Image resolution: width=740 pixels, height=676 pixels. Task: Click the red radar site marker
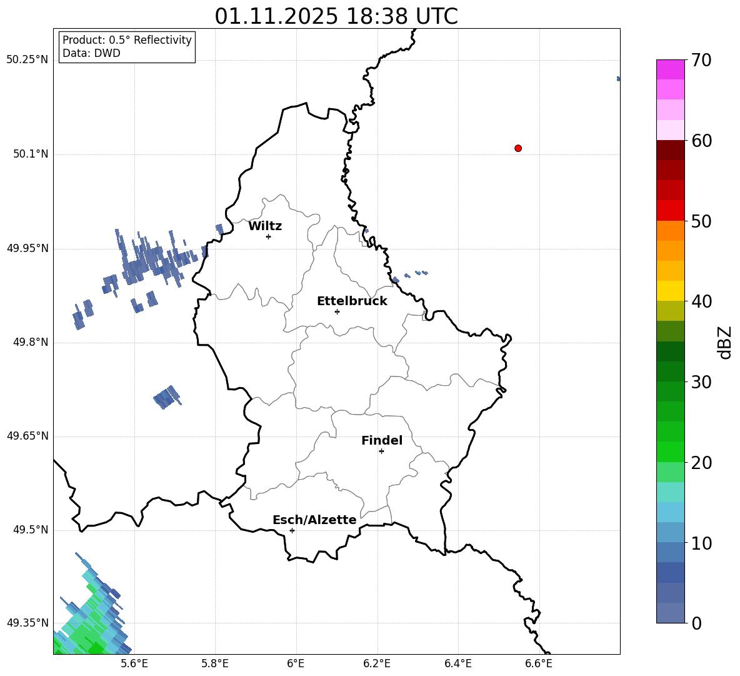click(x=517, y=148)
